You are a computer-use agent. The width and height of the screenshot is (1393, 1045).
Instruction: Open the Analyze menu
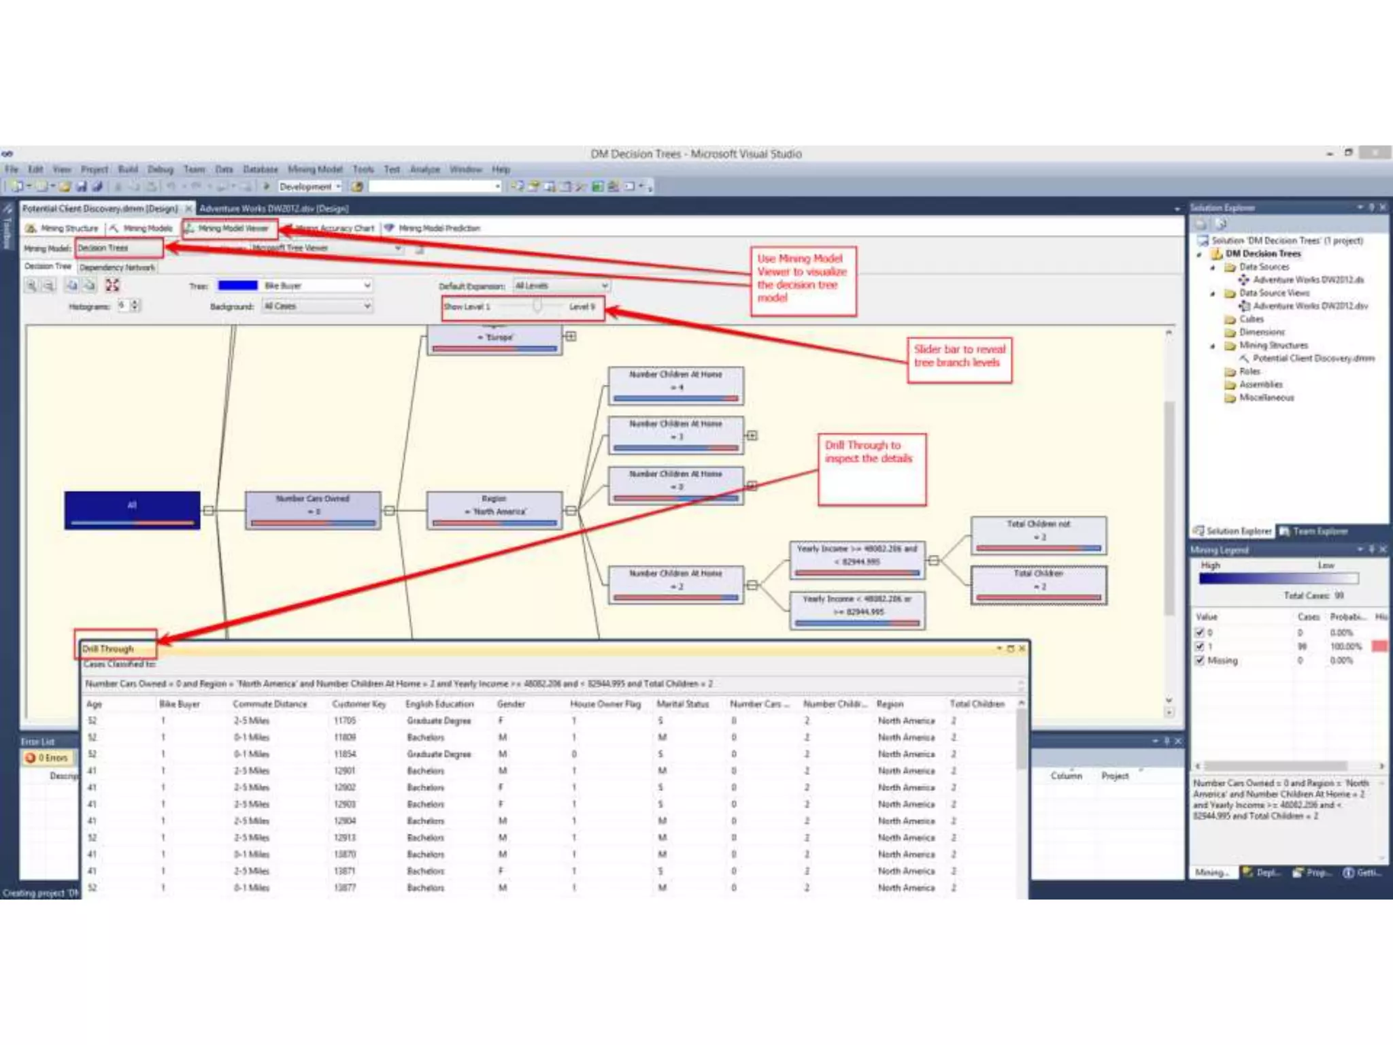click(x=425, y=169)
